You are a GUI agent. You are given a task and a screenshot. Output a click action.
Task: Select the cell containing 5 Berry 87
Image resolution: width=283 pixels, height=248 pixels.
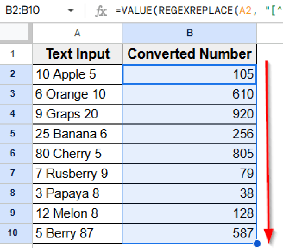77,233
